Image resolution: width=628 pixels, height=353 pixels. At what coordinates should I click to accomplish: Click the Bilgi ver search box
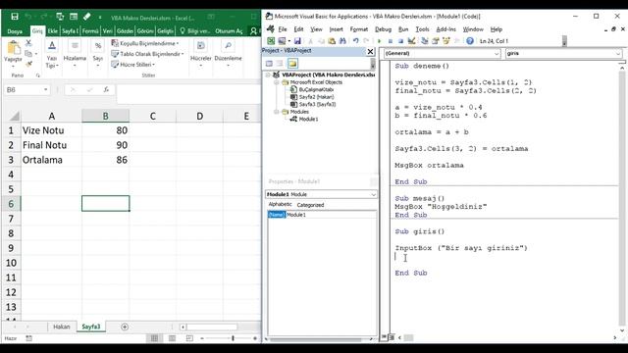[195, 30]
